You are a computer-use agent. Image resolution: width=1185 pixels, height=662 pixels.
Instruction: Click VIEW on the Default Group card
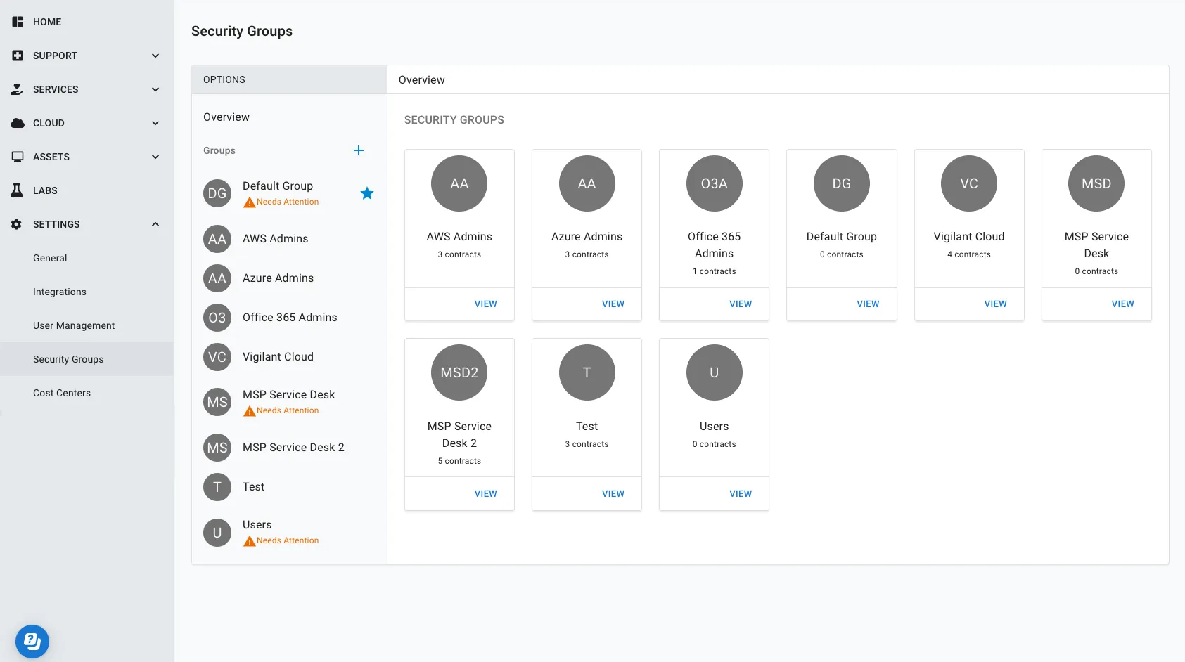868,304
